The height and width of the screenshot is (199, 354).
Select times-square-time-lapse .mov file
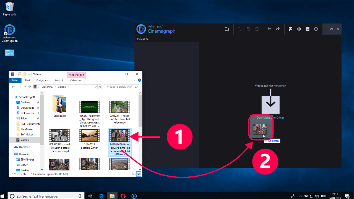(x=120, y=142)
